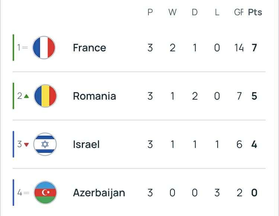
Task: Click the Azerbaijan flag icon
Action: (45, 193)
